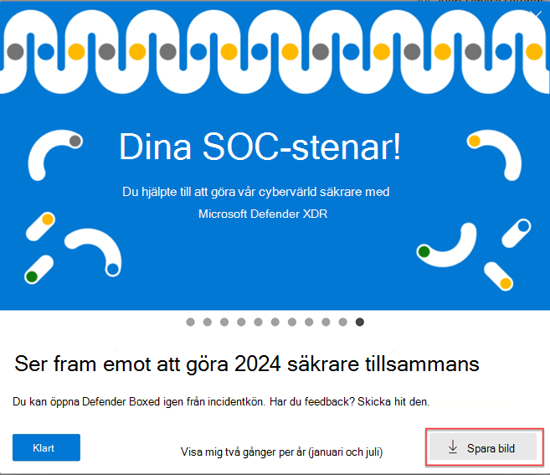Close the Defender Boxed dialog
This screenshot has height=475, width=550.
click(x=536, y=15)
